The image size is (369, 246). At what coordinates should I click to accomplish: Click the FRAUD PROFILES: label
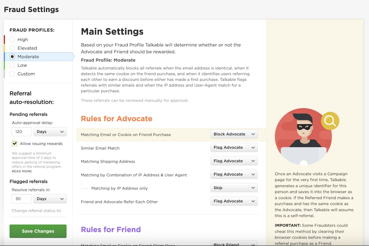pyautogui.click(x=32, y=30)
